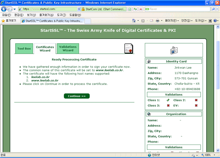Click the vertical scrollbar up arrow
The width and height of the screenshot is (220, 158).
click(218, 27)
